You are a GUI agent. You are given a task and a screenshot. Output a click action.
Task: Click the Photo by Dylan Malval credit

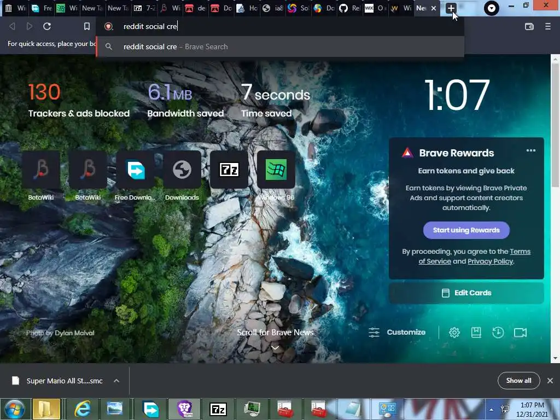click(60, 333)
